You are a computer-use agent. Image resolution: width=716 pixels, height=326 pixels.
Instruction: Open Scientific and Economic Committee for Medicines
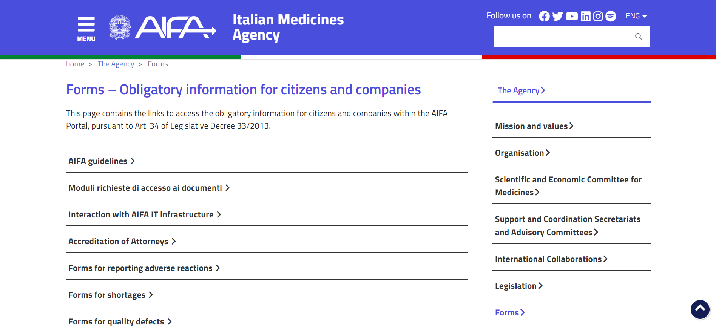pos(568,186)
